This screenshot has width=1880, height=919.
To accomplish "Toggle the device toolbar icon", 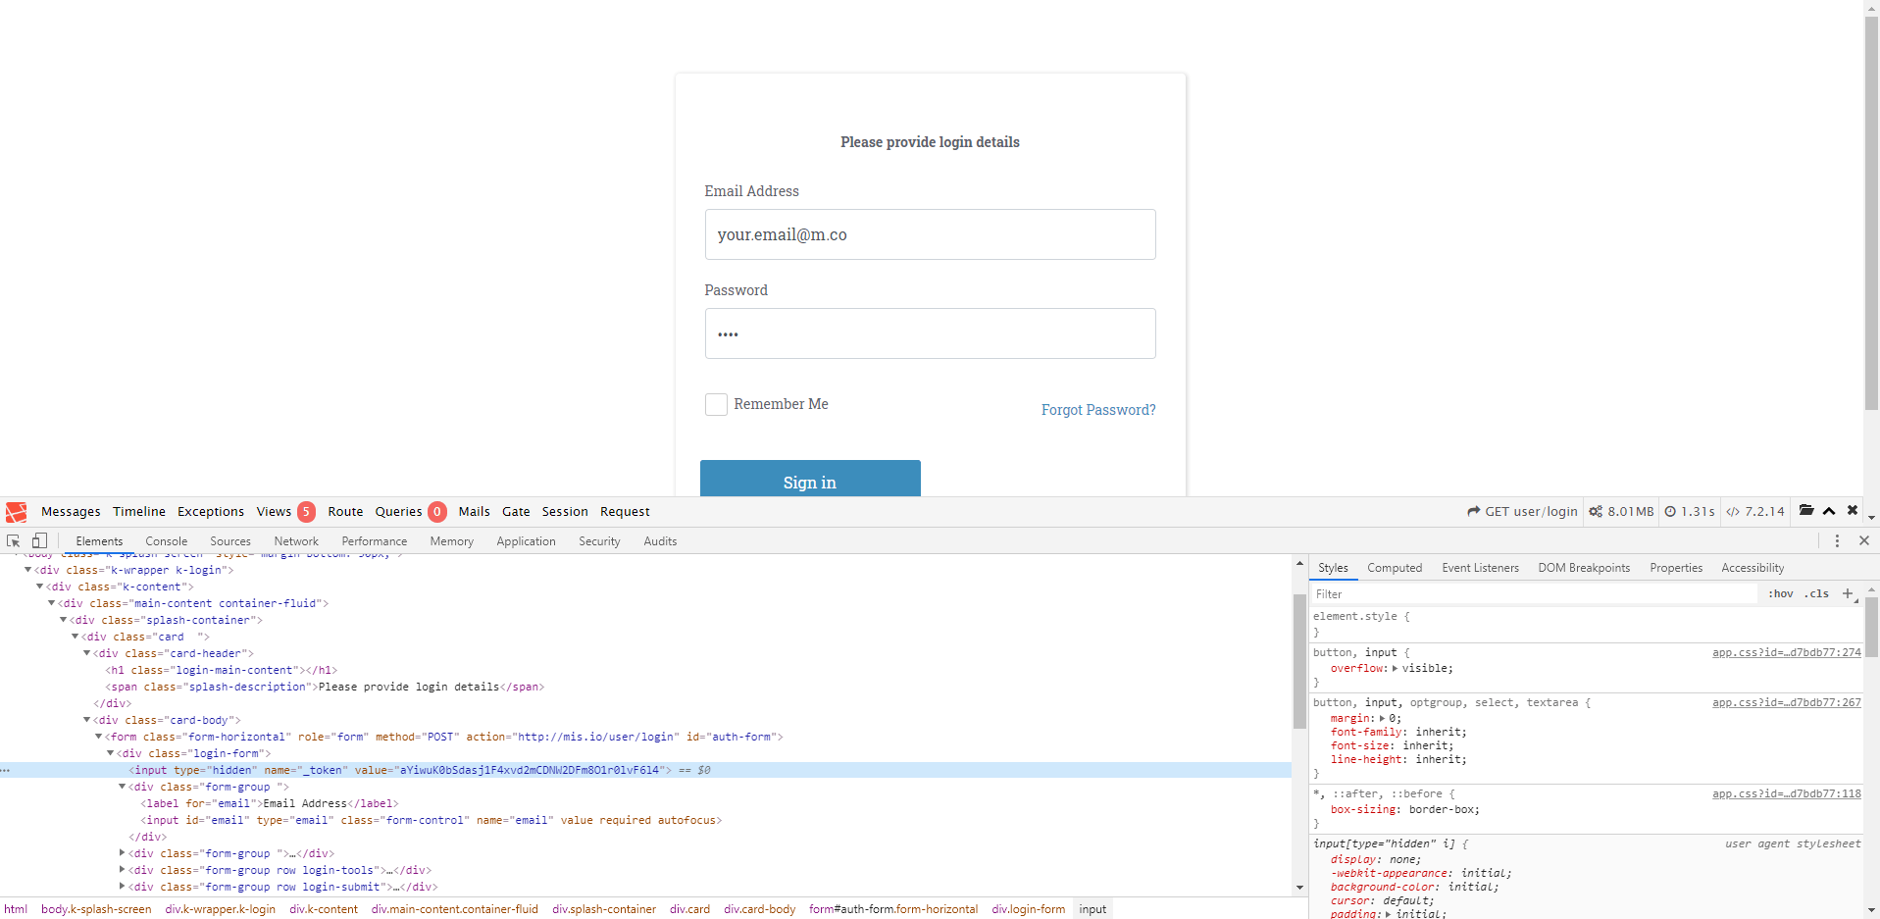I will coord(39,540).
